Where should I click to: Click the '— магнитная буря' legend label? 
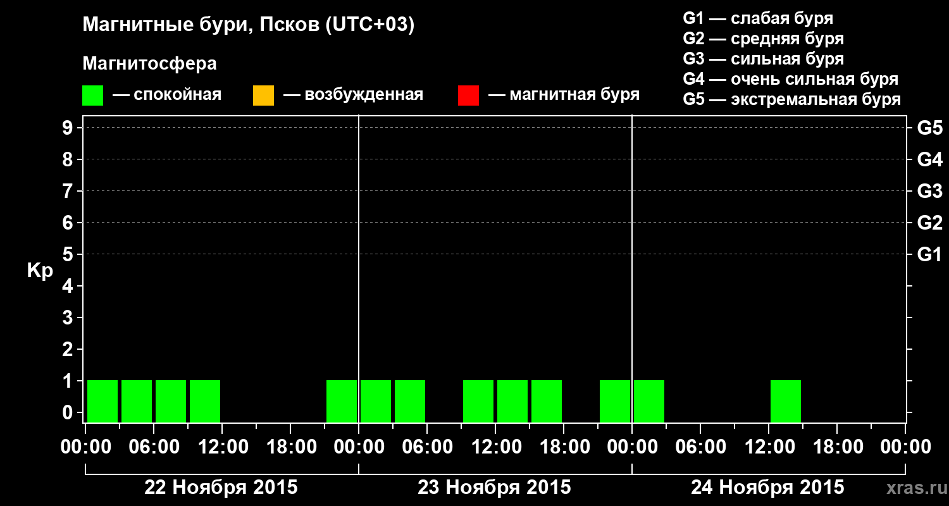pos(564,95)
